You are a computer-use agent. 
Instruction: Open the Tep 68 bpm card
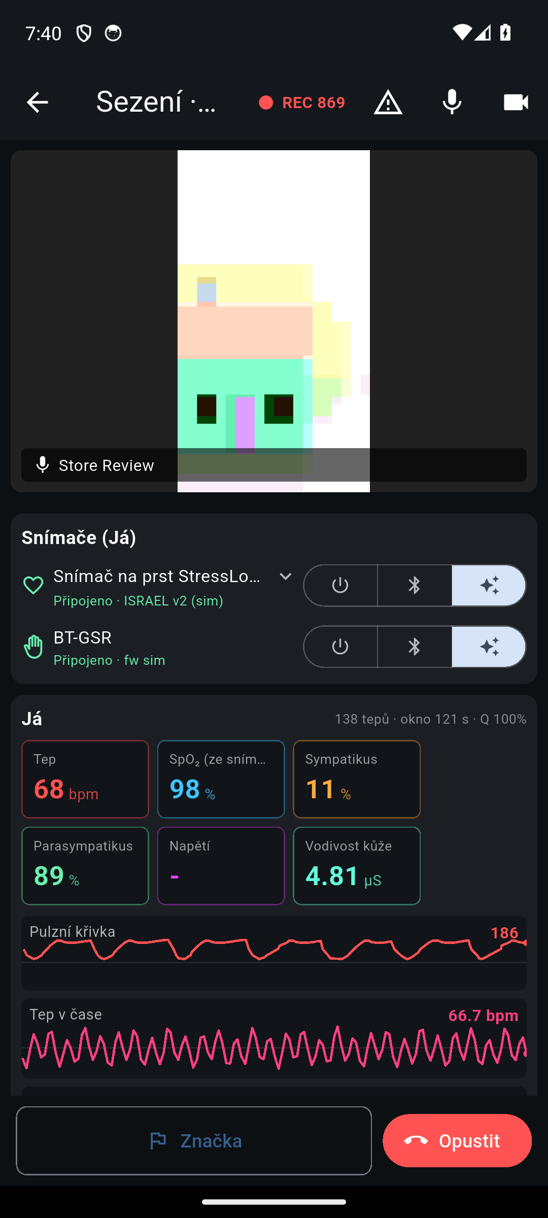click(x=85, y=779)
